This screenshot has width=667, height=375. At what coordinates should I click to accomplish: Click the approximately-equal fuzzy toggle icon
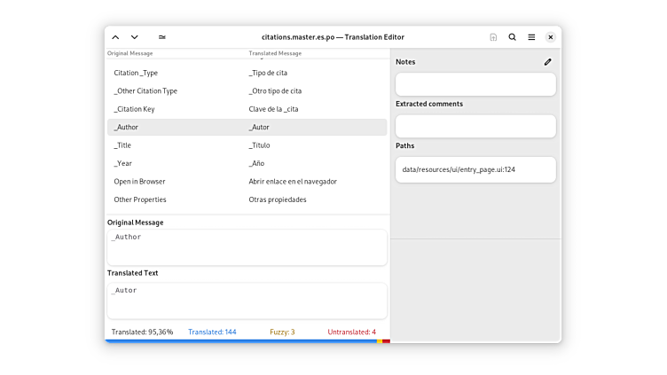tap(161, 37)
